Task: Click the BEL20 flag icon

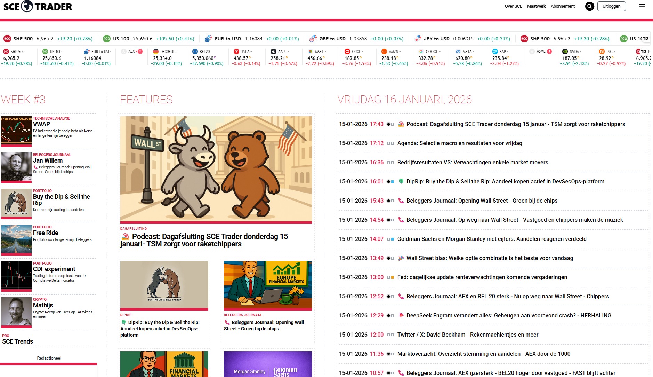Action: click(x=195, y=52)
